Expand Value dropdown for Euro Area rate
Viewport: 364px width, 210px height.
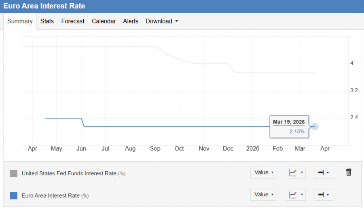point(264,195)
